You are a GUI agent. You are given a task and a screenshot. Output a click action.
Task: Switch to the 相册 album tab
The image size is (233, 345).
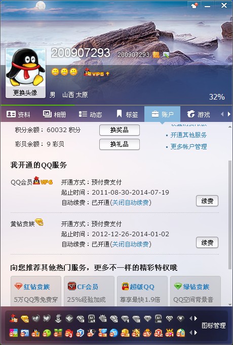[x=54, y=114]
